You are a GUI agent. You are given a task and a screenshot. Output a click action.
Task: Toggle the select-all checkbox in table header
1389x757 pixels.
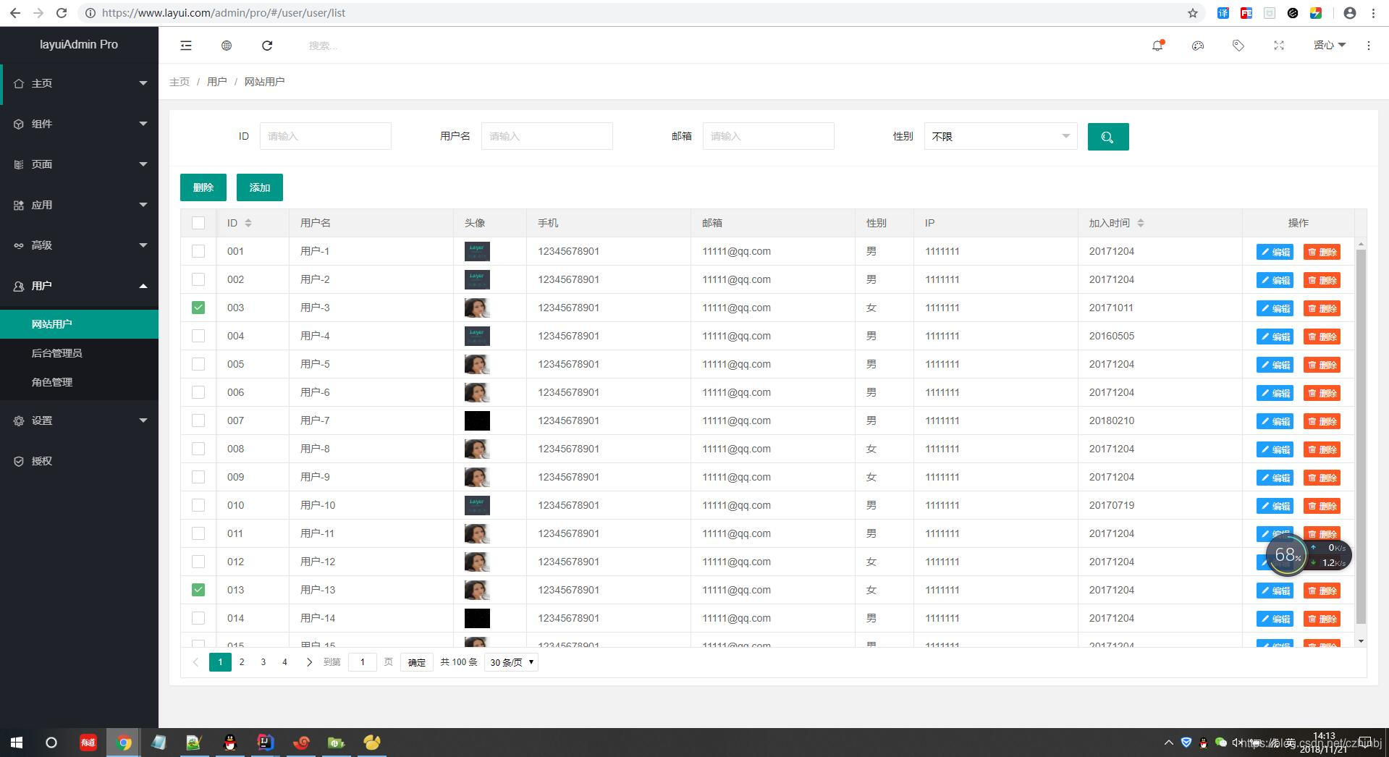pyautogui.click(x=198, y=223)
